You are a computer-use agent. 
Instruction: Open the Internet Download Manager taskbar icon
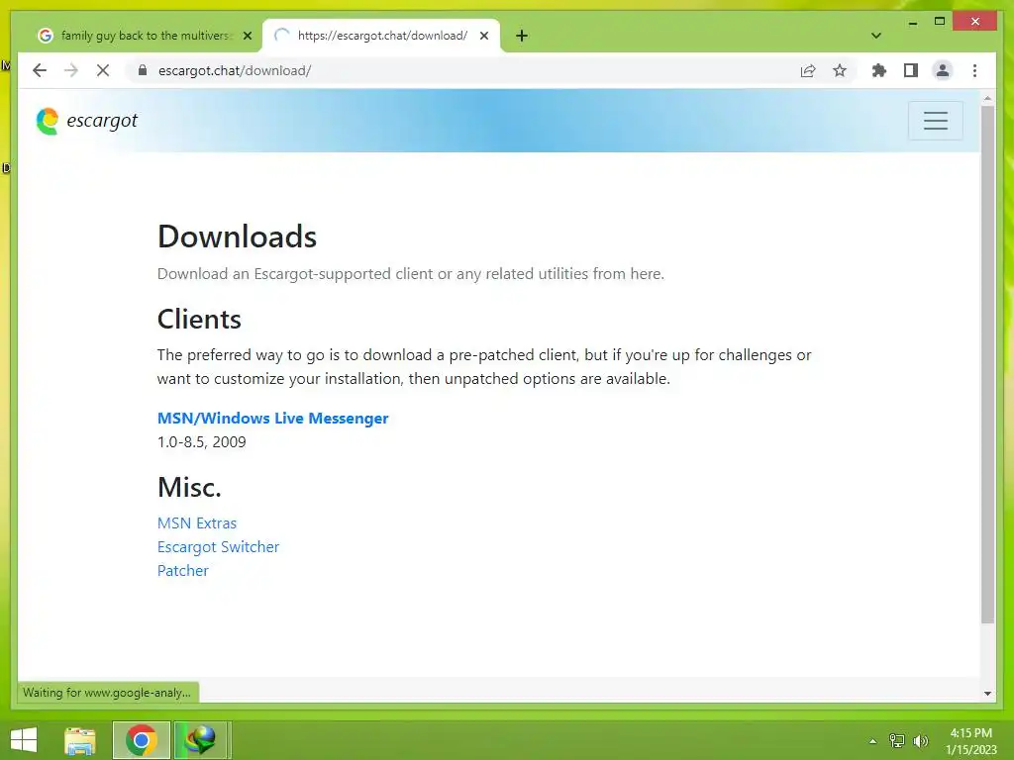tap(200, 740)
